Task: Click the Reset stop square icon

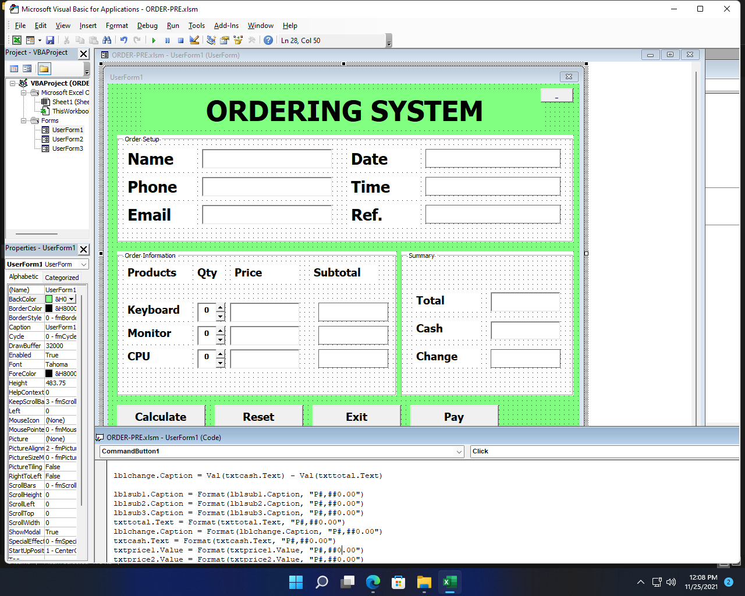Action: pyautogui.click(x=180, y=40)
